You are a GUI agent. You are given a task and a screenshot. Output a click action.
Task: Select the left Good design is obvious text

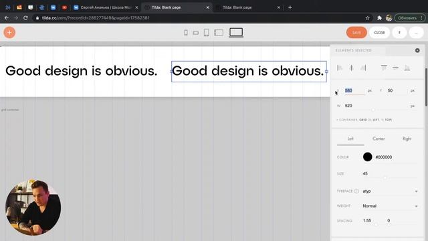pos(82,71)
